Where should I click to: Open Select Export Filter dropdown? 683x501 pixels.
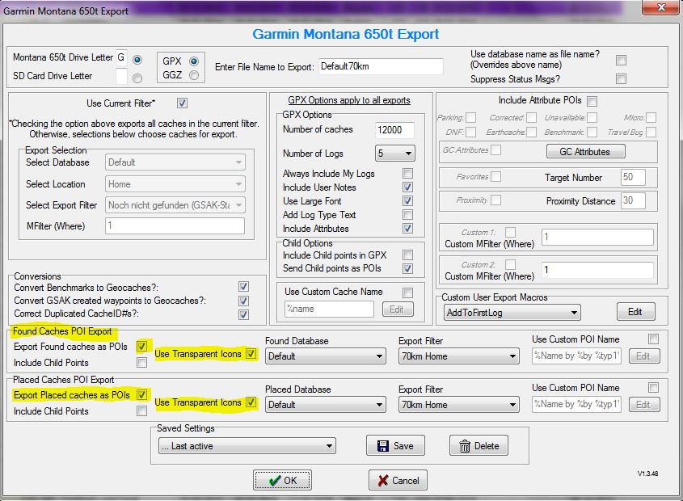175,205
